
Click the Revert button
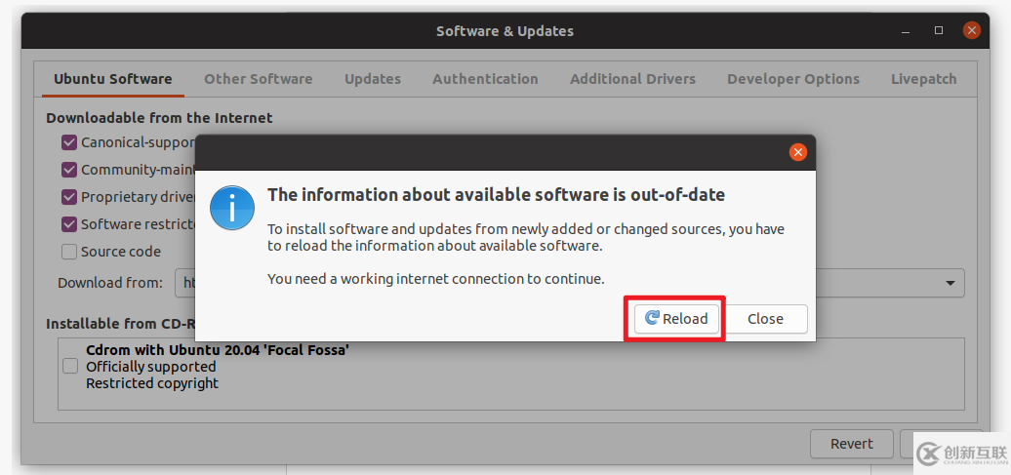point(851,444)
